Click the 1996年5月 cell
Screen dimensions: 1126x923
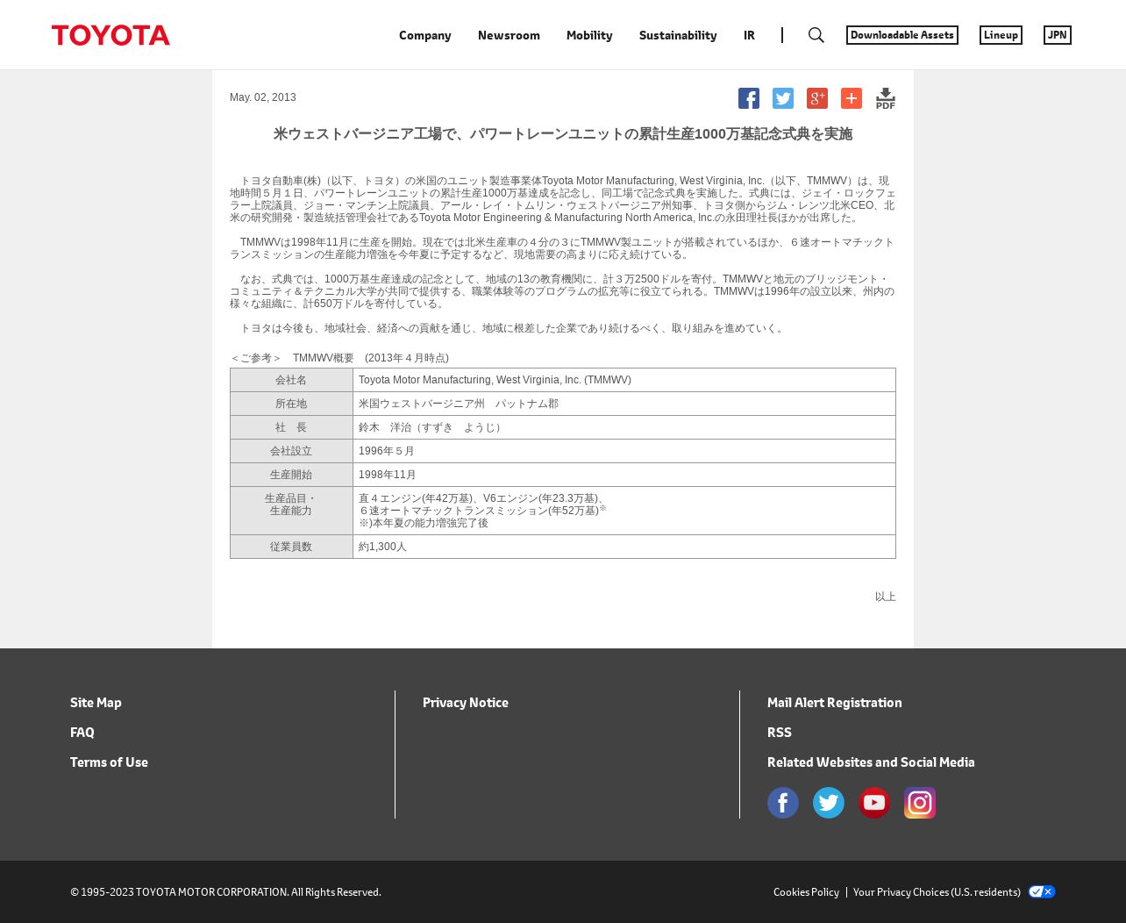click(624, 451)
